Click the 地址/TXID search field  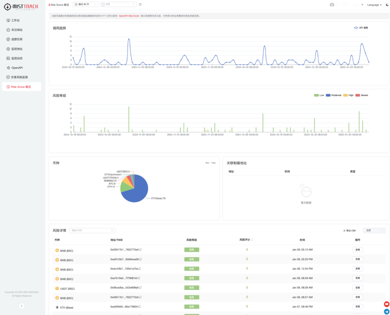(92, 231)
